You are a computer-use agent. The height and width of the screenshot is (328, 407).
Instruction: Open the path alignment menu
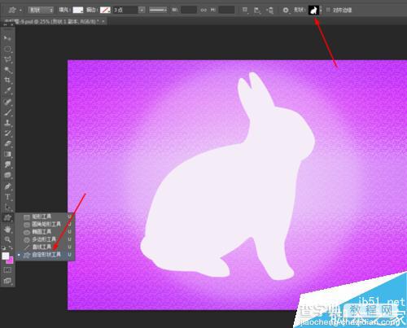[x=257, y=11]
